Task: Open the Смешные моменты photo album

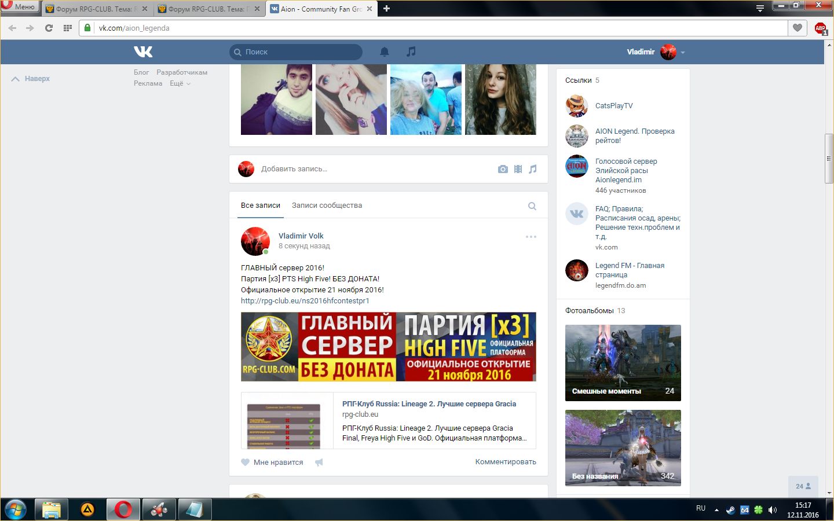Action: pos(623,363)
